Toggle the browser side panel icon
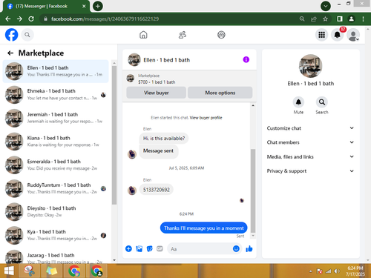371x278 pixels. pyautogui.click(x=340, y=19)
